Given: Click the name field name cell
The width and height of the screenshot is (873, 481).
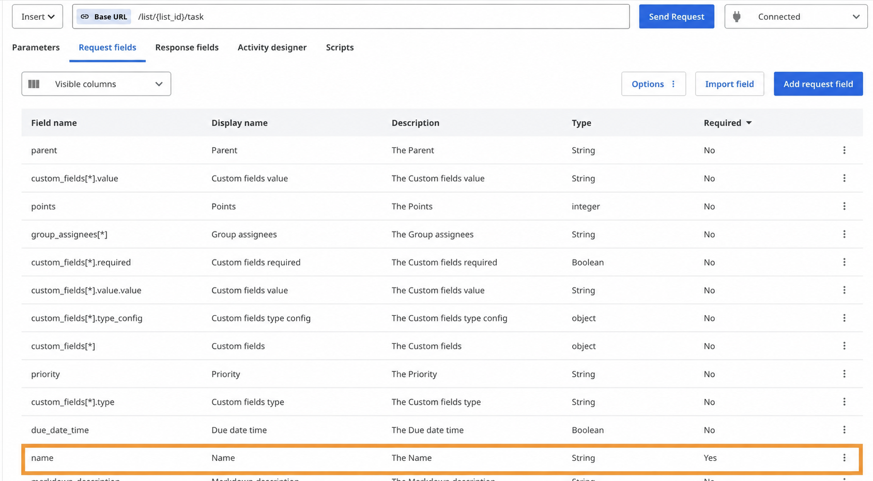Looking at the screenshot, I should [x=42, y=458].
